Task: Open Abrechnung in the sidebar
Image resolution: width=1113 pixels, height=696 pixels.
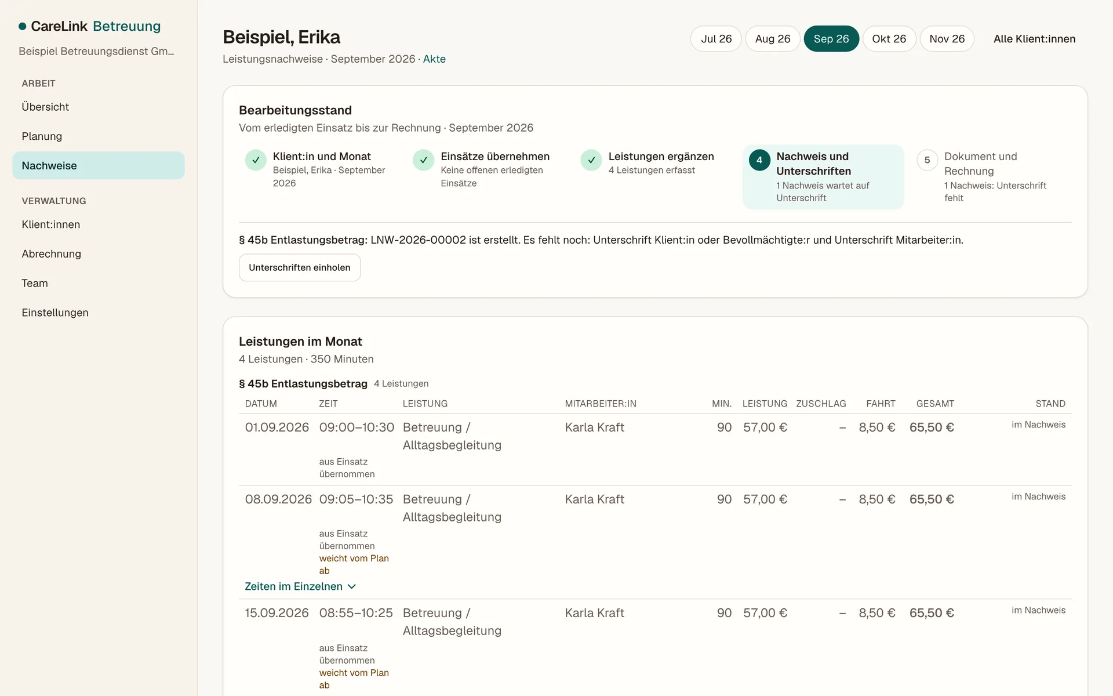Action: pos(99,253)
